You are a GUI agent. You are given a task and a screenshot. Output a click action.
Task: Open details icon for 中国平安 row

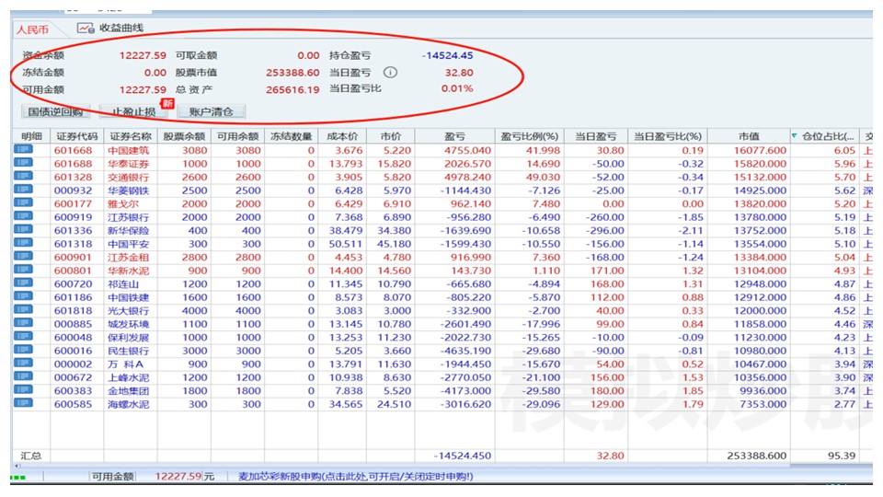[23, 243]
